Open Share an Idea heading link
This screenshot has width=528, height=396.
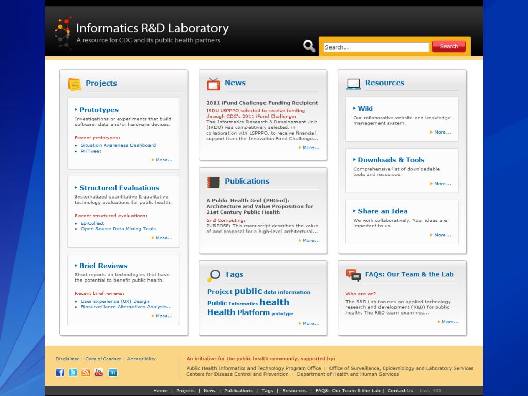(x=383, y=211)
